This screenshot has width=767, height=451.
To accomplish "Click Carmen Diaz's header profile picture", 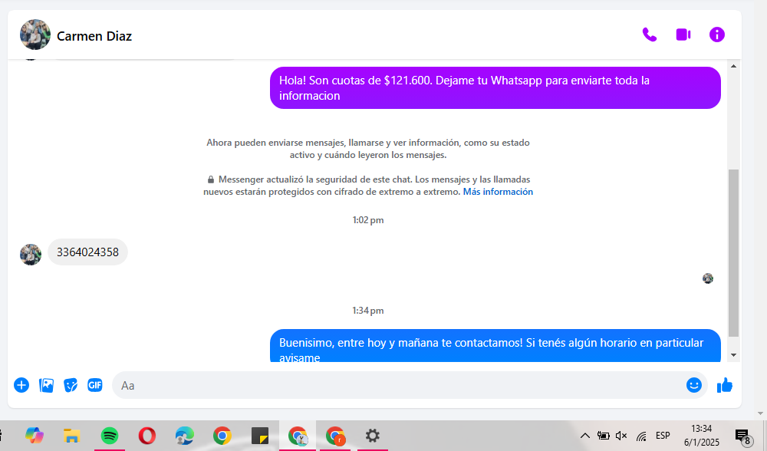I will (x=35, y=35).
